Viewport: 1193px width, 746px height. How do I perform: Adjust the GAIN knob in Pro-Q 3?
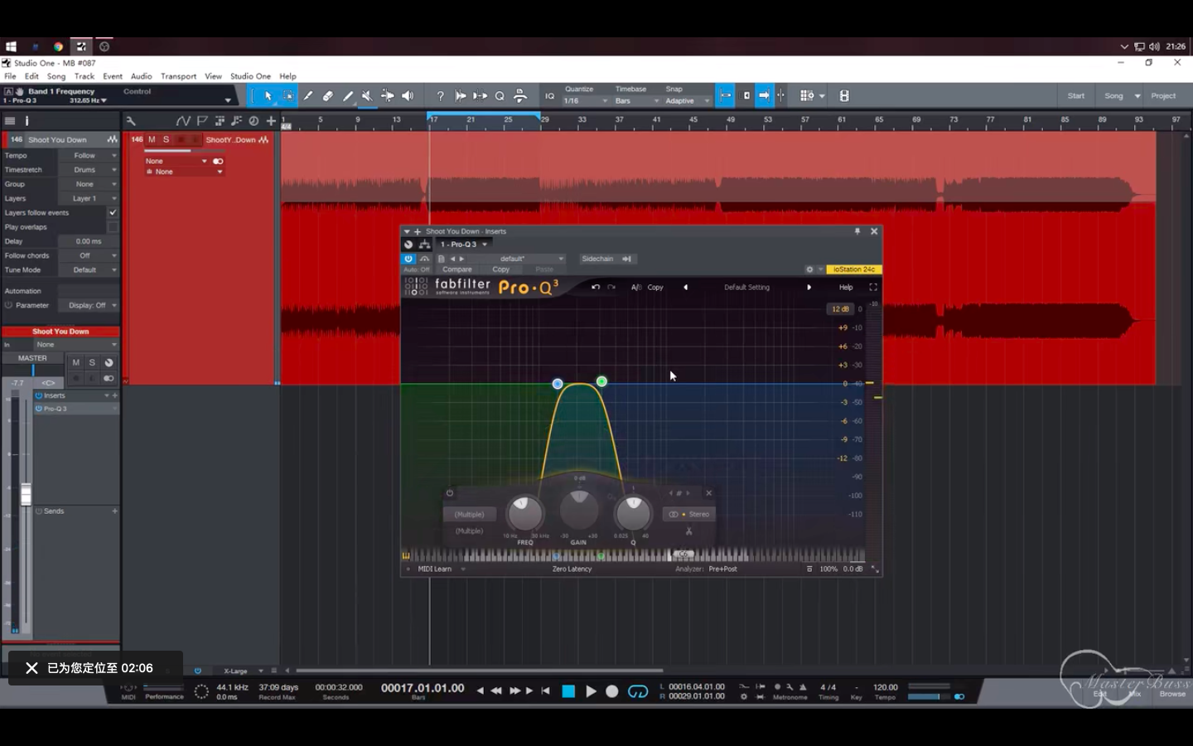point(579,510)
